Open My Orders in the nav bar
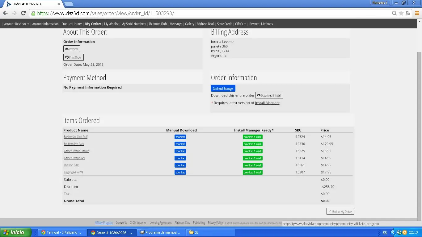Screen dimensions: 422x237 [93, 24]
